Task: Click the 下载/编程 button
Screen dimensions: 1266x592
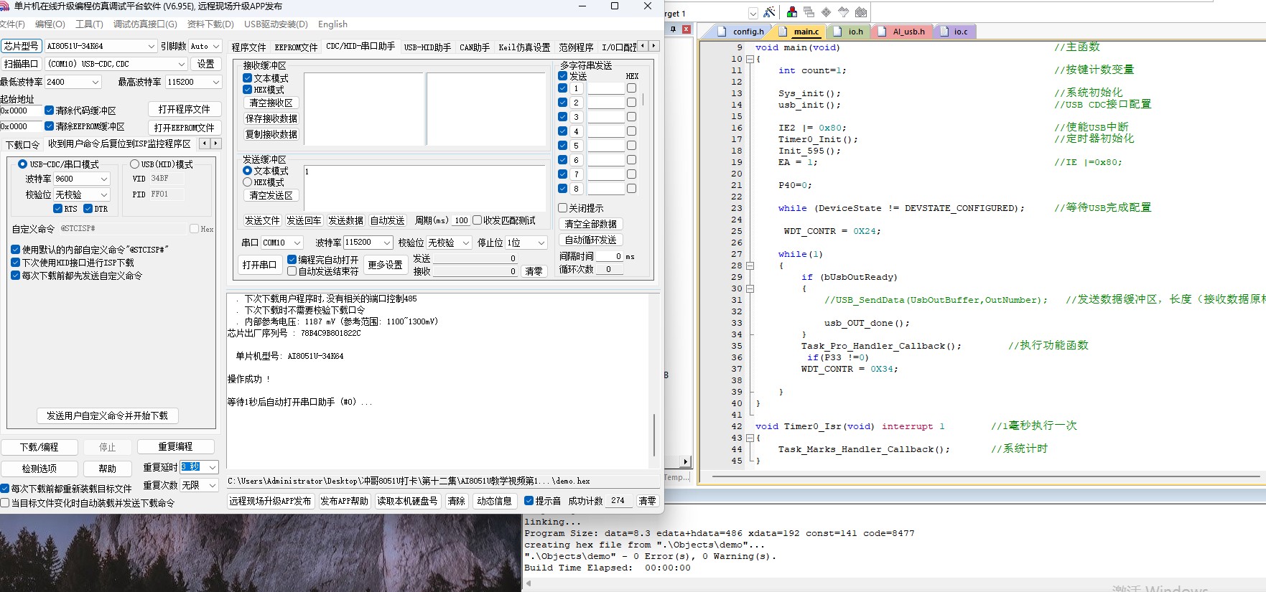Action: 39,447
